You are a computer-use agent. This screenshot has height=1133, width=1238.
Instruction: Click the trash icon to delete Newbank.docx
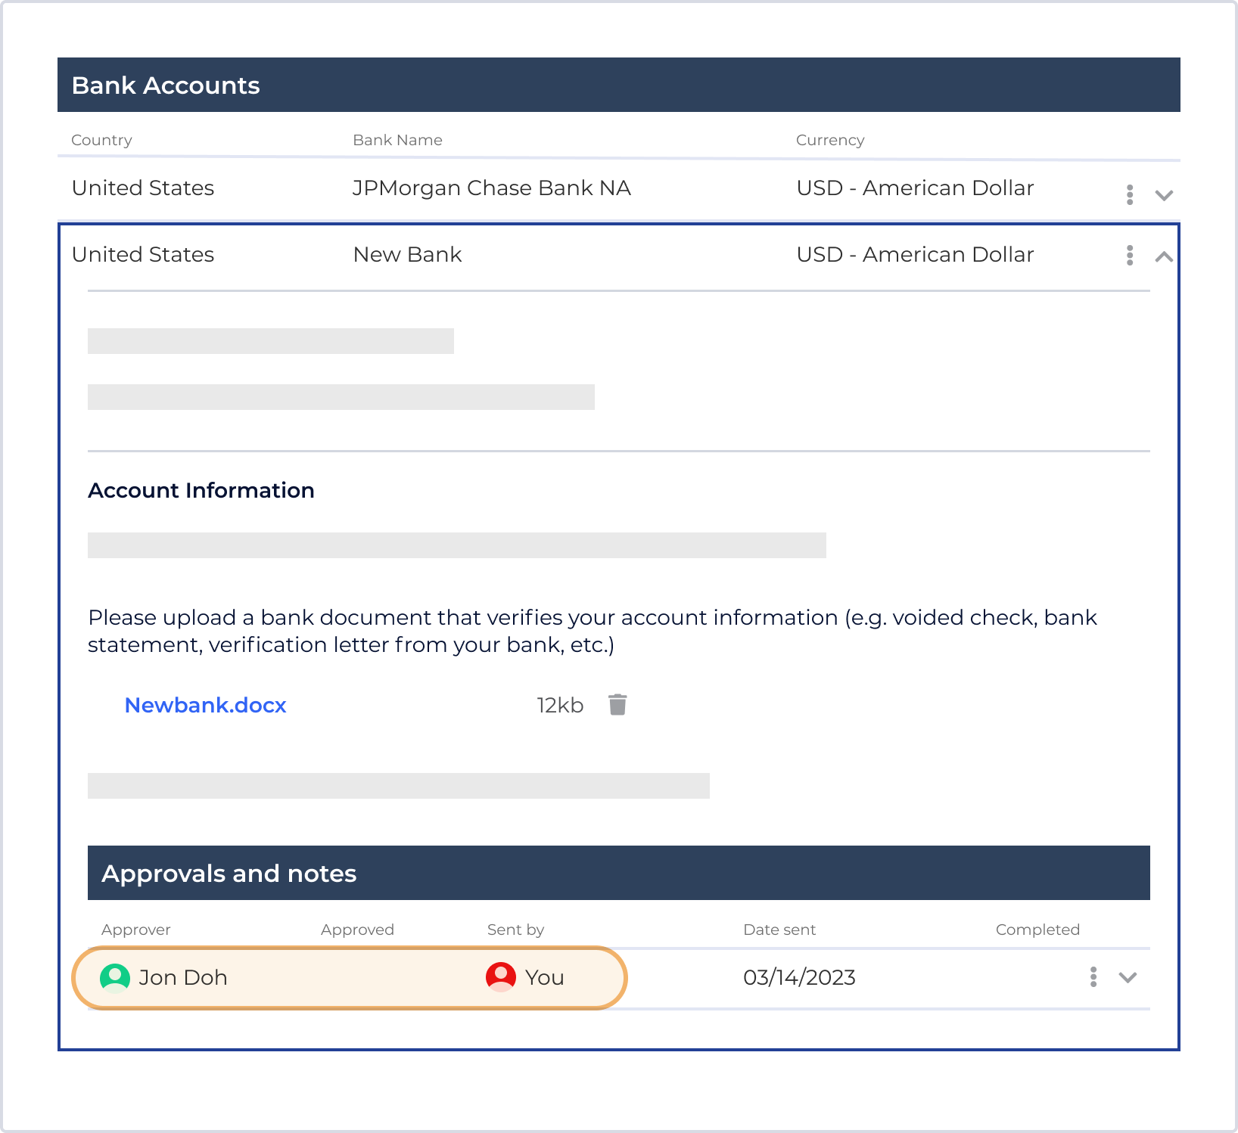click(x=617, y=704)
